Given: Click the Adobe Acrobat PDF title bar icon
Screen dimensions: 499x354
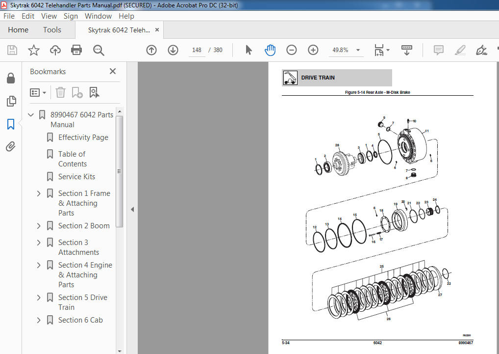Looking at the screenshot, I should (4, 5).
